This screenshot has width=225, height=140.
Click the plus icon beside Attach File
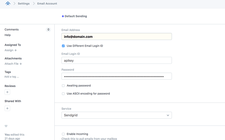(x=21, y=64)
